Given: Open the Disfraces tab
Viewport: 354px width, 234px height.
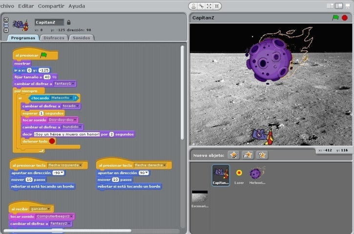Looking at the screenshot, I should coord(53,38).
